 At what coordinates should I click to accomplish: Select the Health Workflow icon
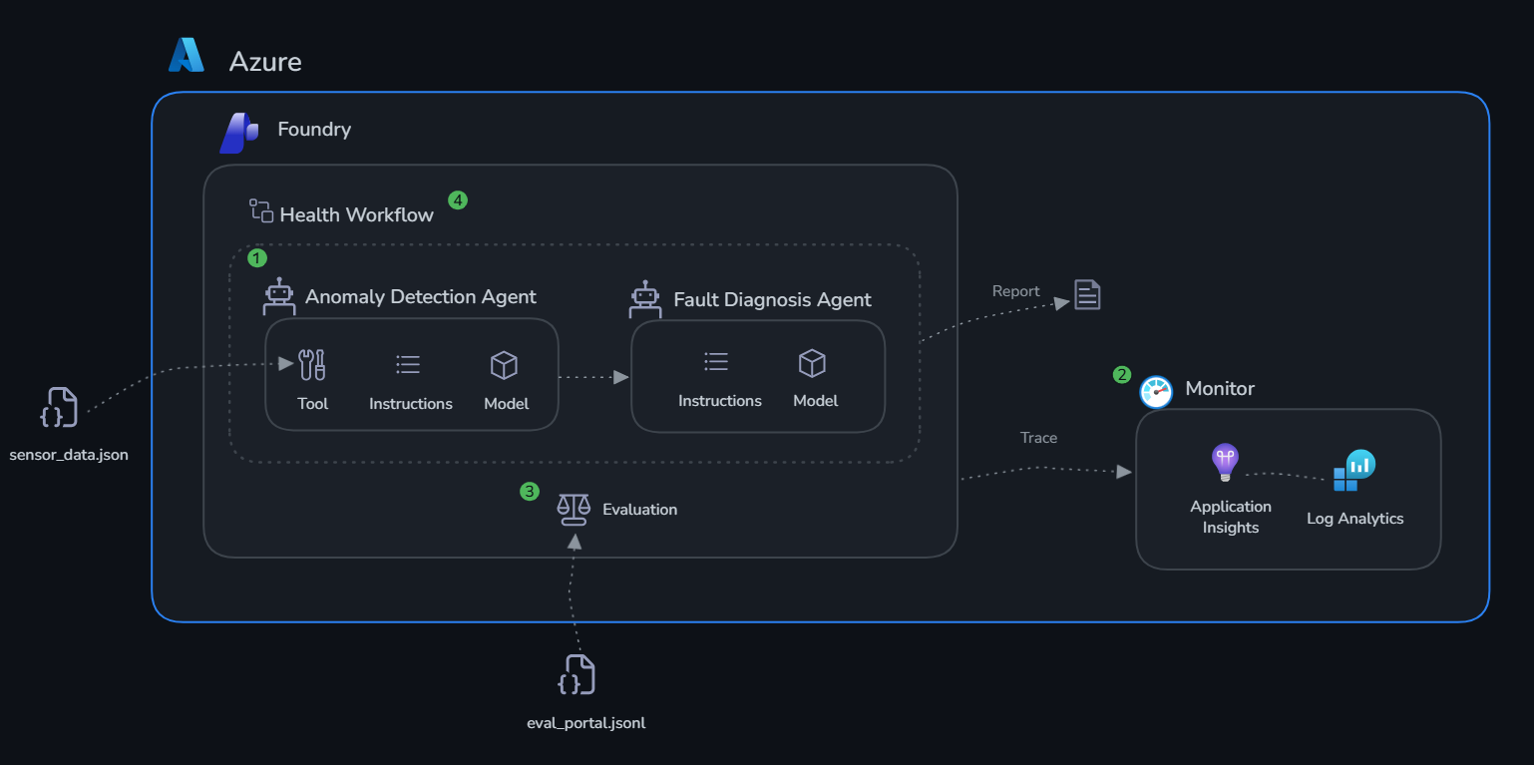pos(261,210)
